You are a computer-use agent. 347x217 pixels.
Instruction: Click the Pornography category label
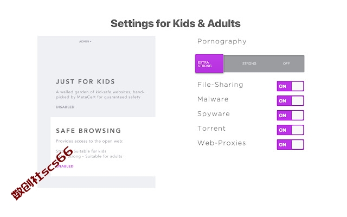[222, 41]
